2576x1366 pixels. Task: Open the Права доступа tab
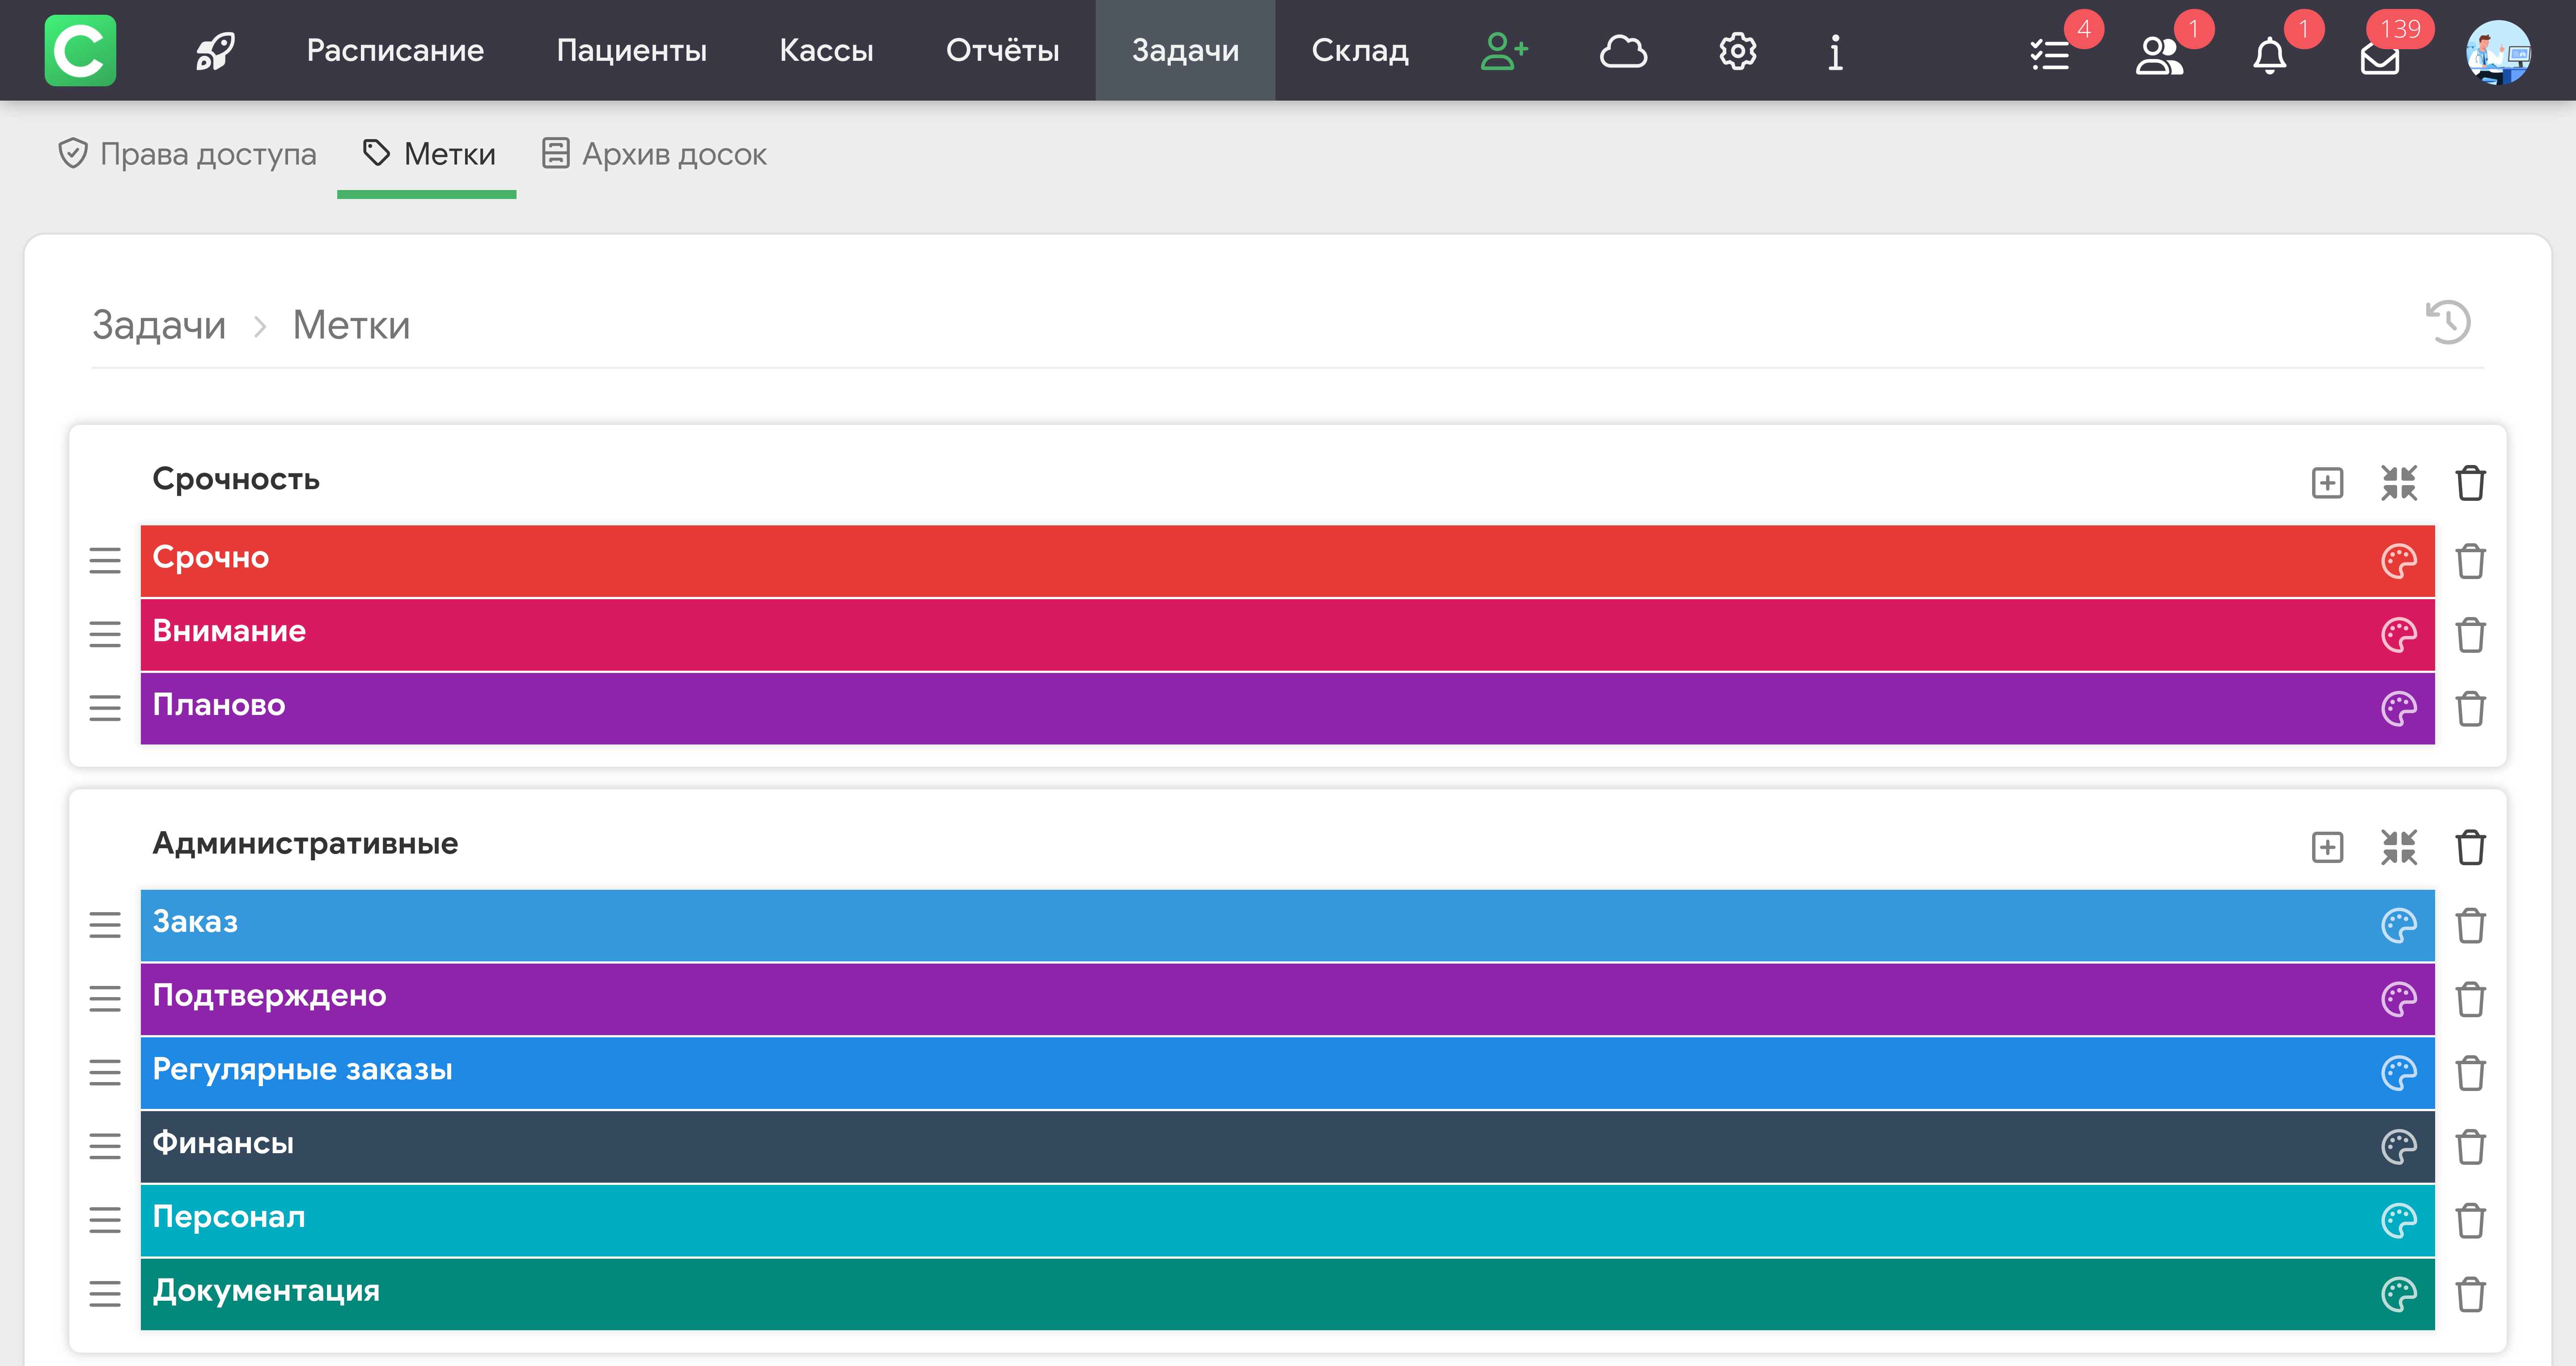(x=187, y=154)
